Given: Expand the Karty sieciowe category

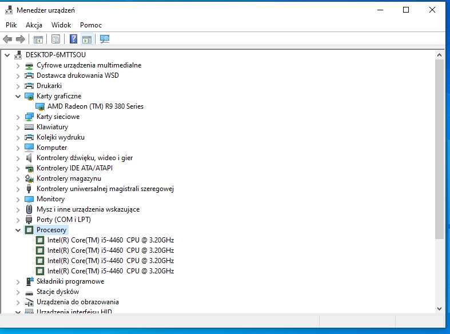Looking at the screenshot, I should click(18, 117).
